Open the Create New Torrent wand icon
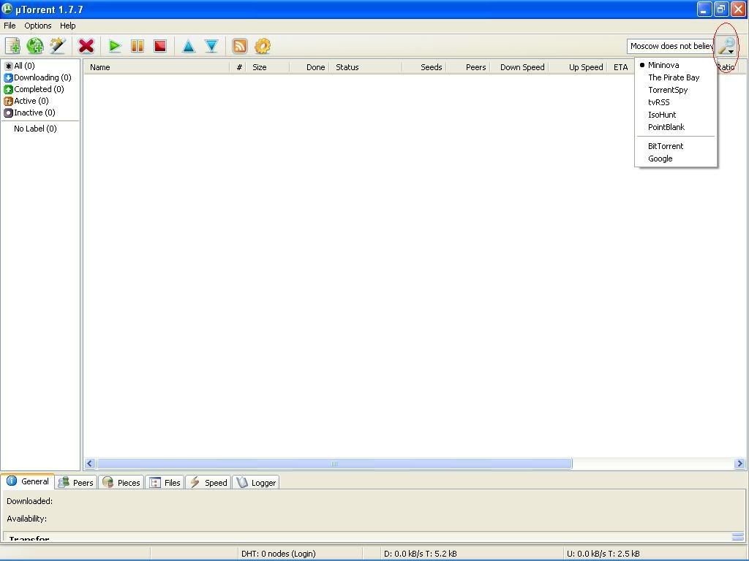749x561 pixels. point(58,46)
